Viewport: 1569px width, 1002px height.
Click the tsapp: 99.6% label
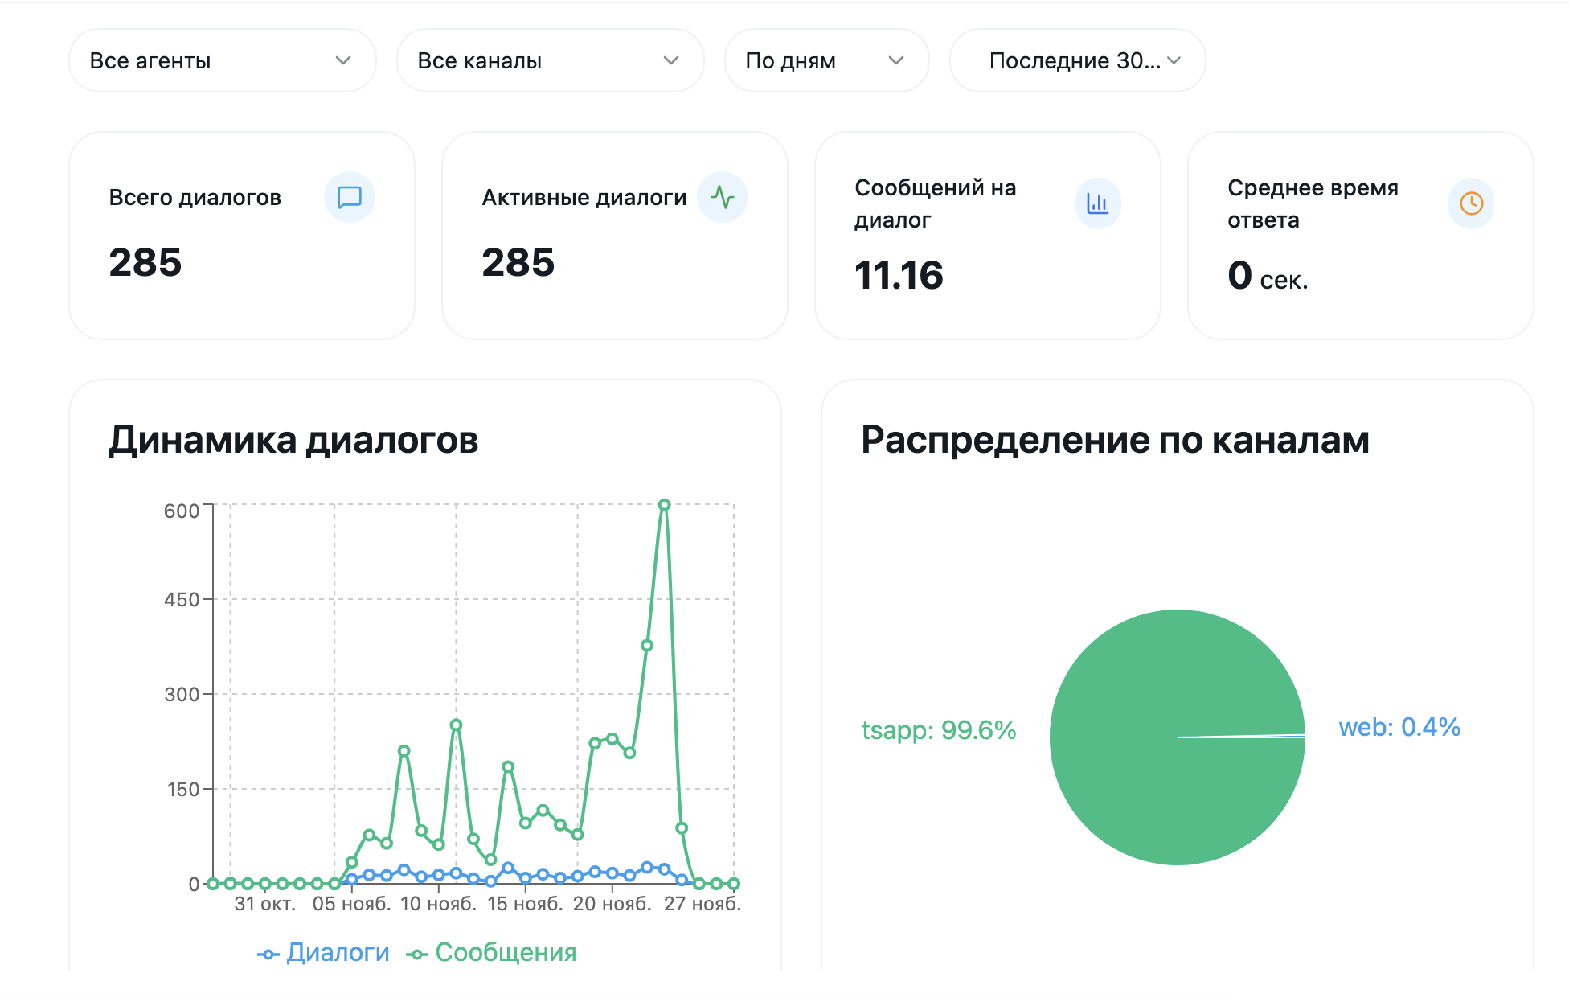pyautogui.click(x=939, y=731)
